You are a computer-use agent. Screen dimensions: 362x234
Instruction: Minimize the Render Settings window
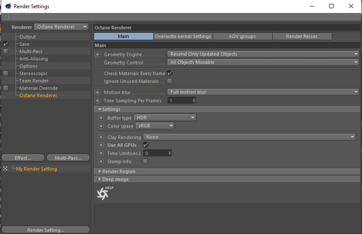(312, 6)
